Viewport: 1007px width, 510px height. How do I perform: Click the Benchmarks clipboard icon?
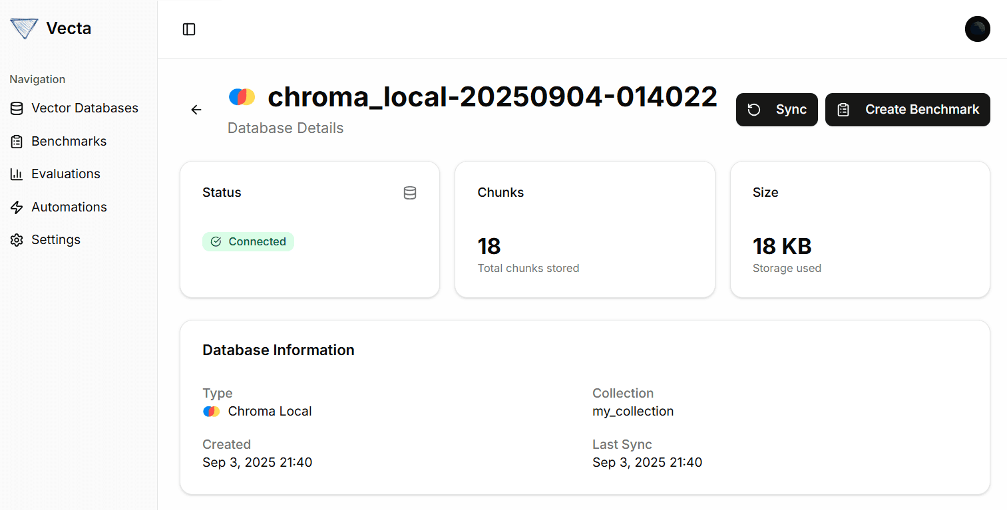tap(17, 141)
